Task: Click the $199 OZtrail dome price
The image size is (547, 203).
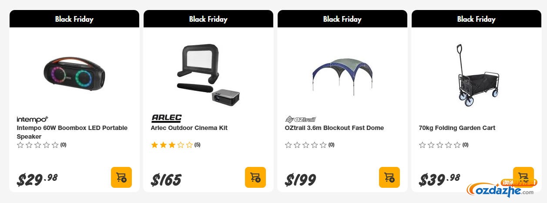Action: tap(301, 179)
